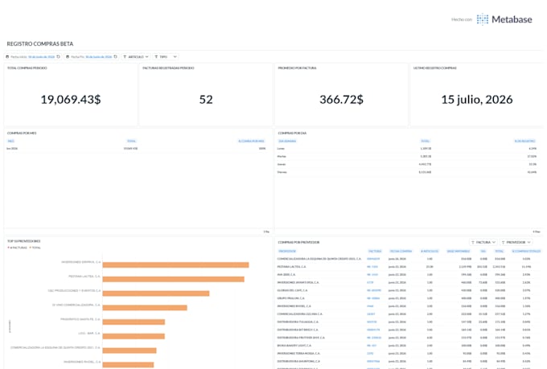The image size is (547, 369).
Task: Open invoice link for GLORIAS DEL CAFE row
Action: 374,290
